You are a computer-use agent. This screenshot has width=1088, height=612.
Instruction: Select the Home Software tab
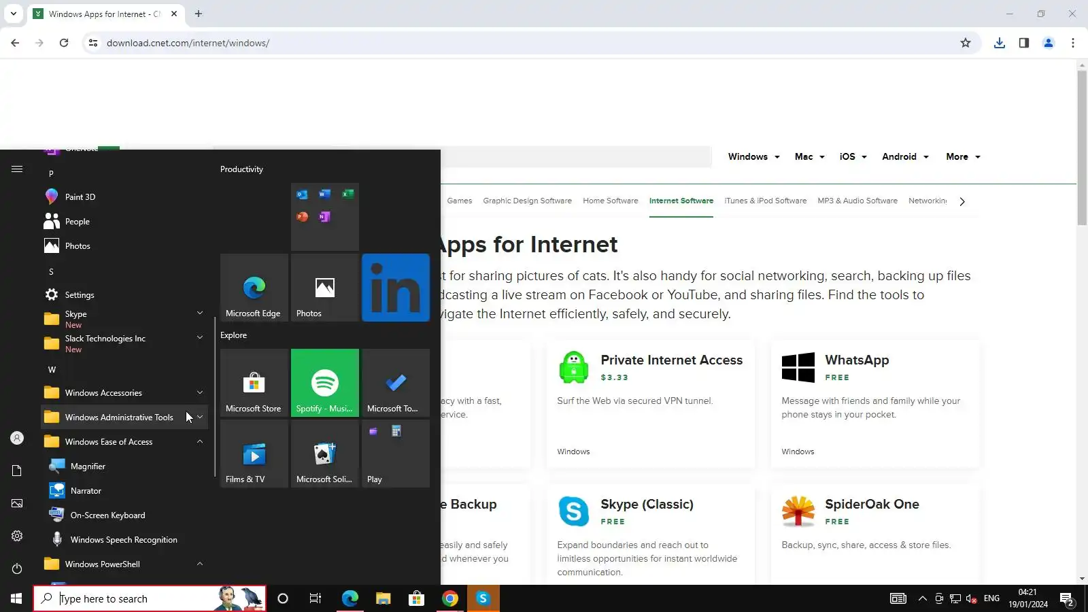[611, 201]
